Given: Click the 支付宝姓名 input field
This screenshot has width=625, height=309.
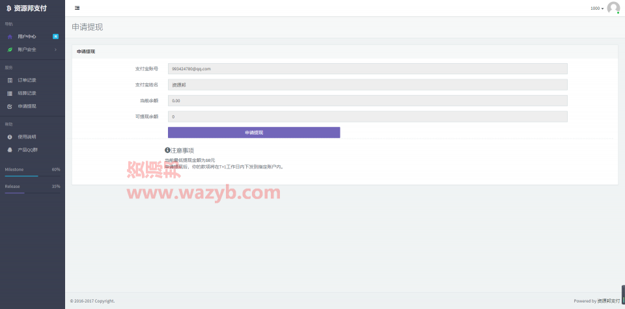Looking at the screenshot, I should (367, 85).
